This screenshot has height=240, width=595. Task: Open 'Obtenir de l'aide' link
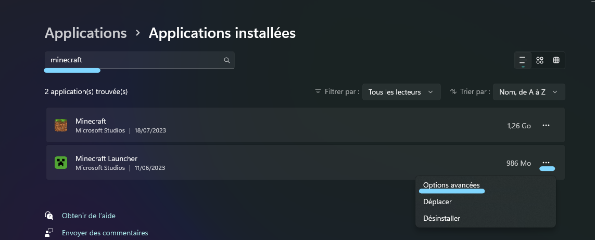(88, 216)
